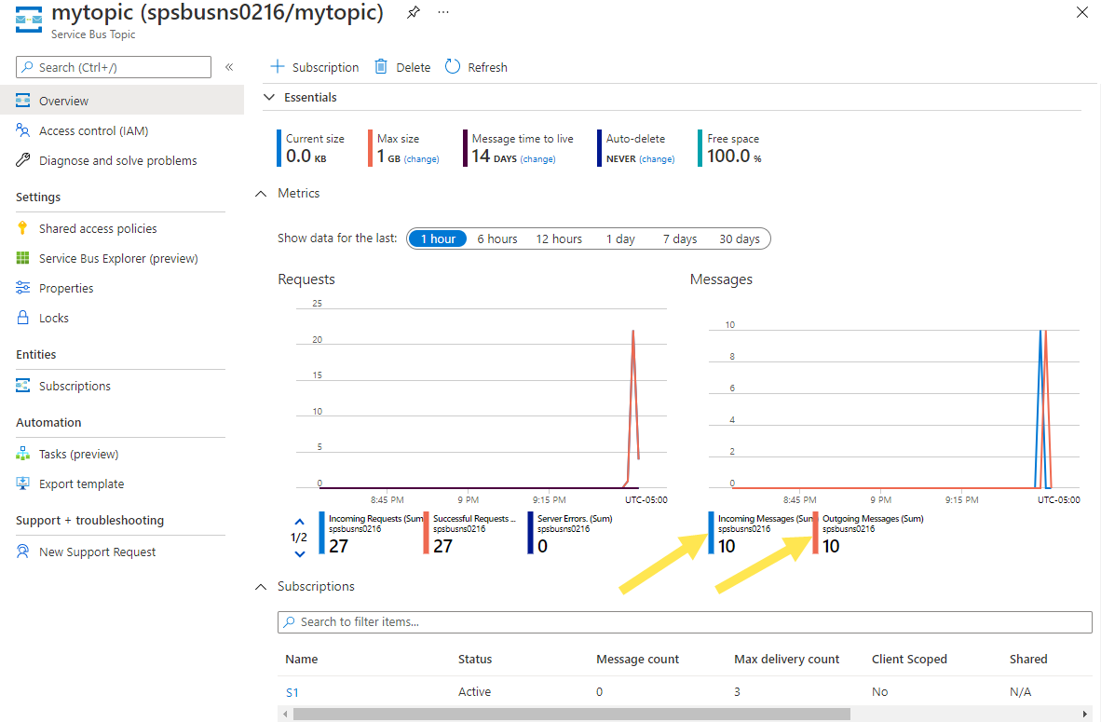Open Service Bus Explorer (preview)
Screen dimensions: 1101x722
[118, 258]
